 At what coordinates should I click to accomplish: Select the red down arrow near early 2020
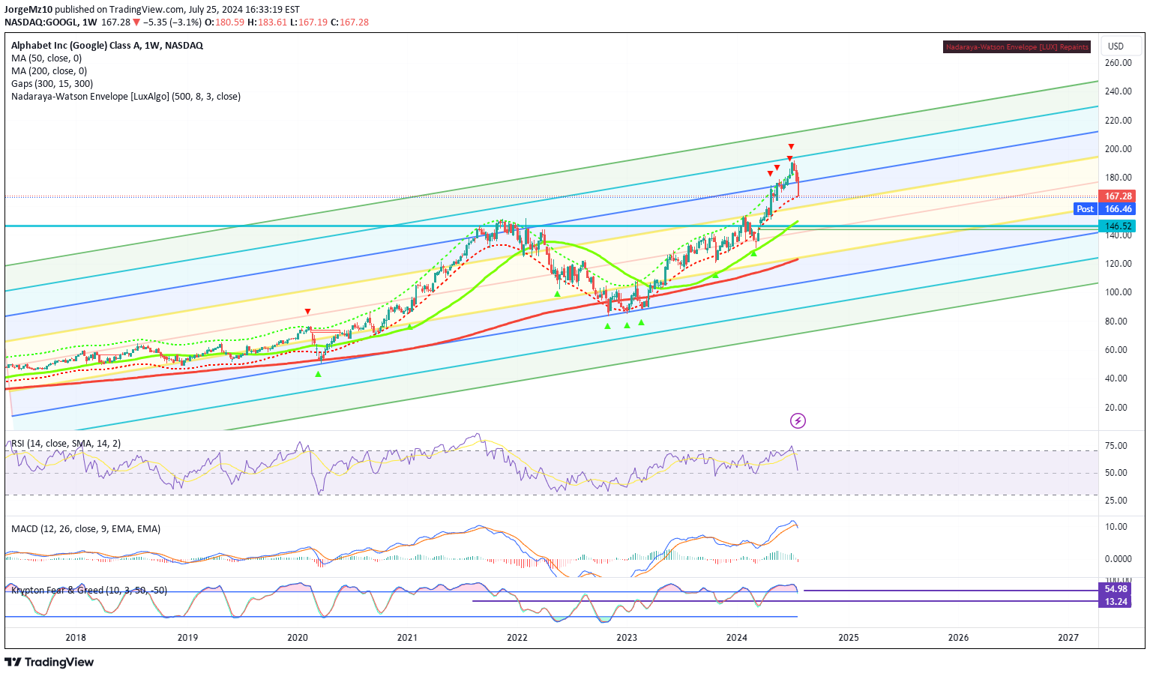(307, 311)
